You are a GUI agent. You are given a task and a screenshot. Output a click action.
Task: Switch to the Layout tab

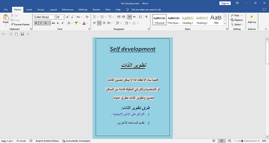53,10
